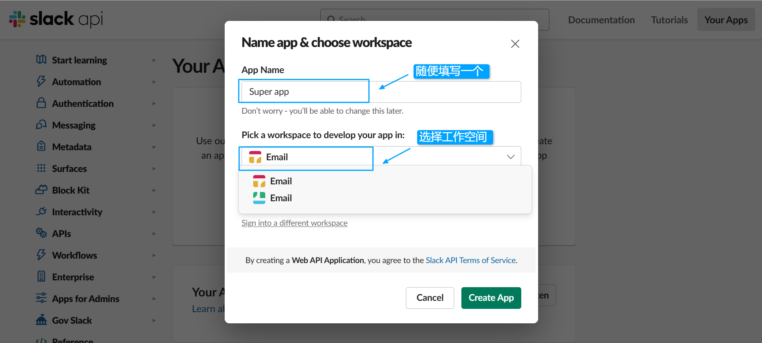Viewport: 762px width, 343px height.
Task: Expand the Automation sidebar section arrow
Action: point(154,82)
